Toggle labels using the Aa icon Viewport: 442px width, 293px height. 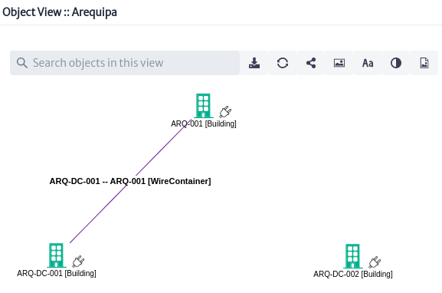[x=368, y=63]
